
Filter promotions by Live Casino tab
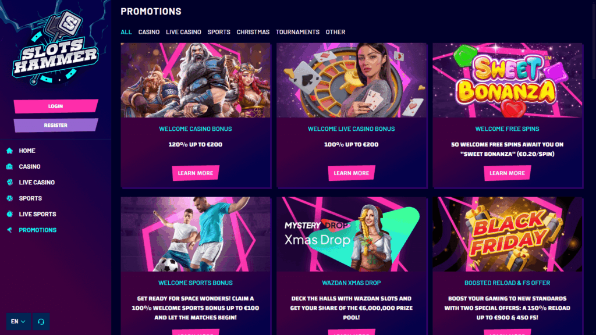point(183,32)
